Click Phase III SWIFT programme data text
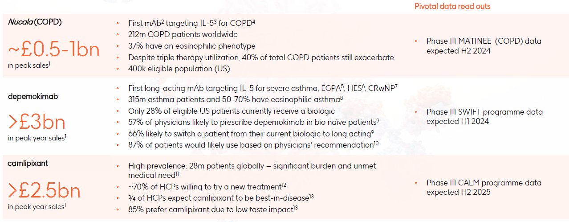Viewport: 569px width, 222px height. point(484,116)
